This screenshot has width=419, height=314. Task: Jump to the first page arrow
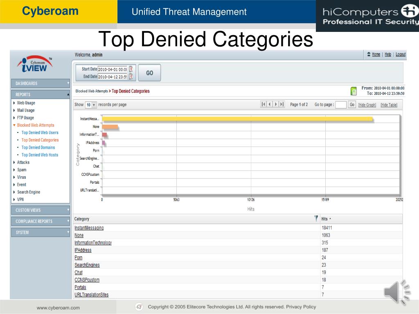264,104
